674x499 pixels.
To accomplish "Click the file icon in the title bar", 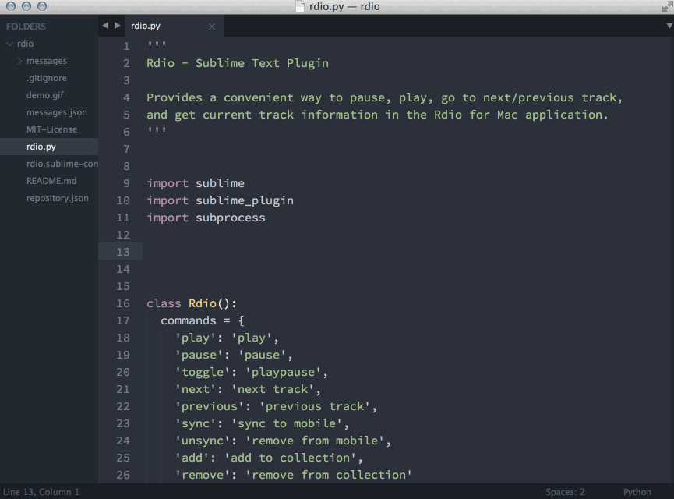I will pos(301,7).
